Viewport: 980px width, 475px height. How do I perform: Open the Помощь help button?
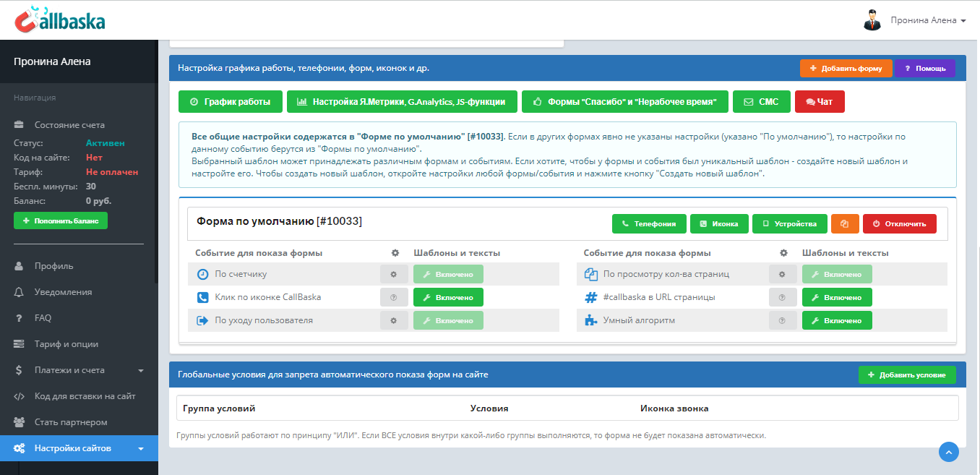(925, 69)
